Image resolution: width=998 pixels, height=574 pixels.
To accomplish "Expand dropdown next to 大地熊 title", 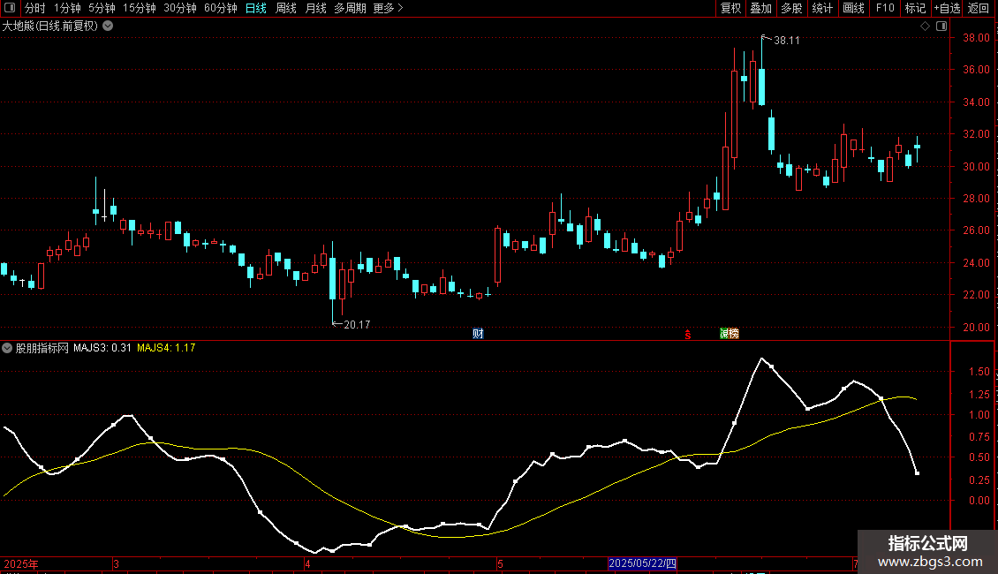I will (x=109, y=26).
